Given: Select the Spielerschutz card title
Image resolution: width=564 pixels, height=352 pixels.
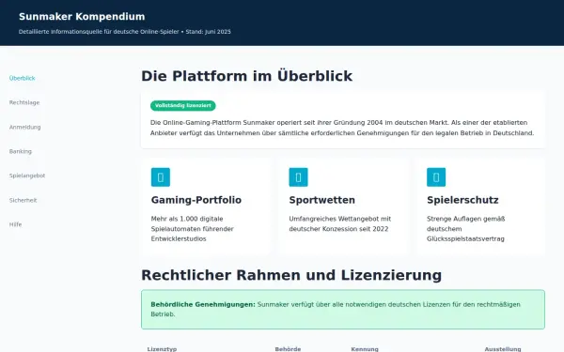Looking at the screenshot, I should (462, 200).
